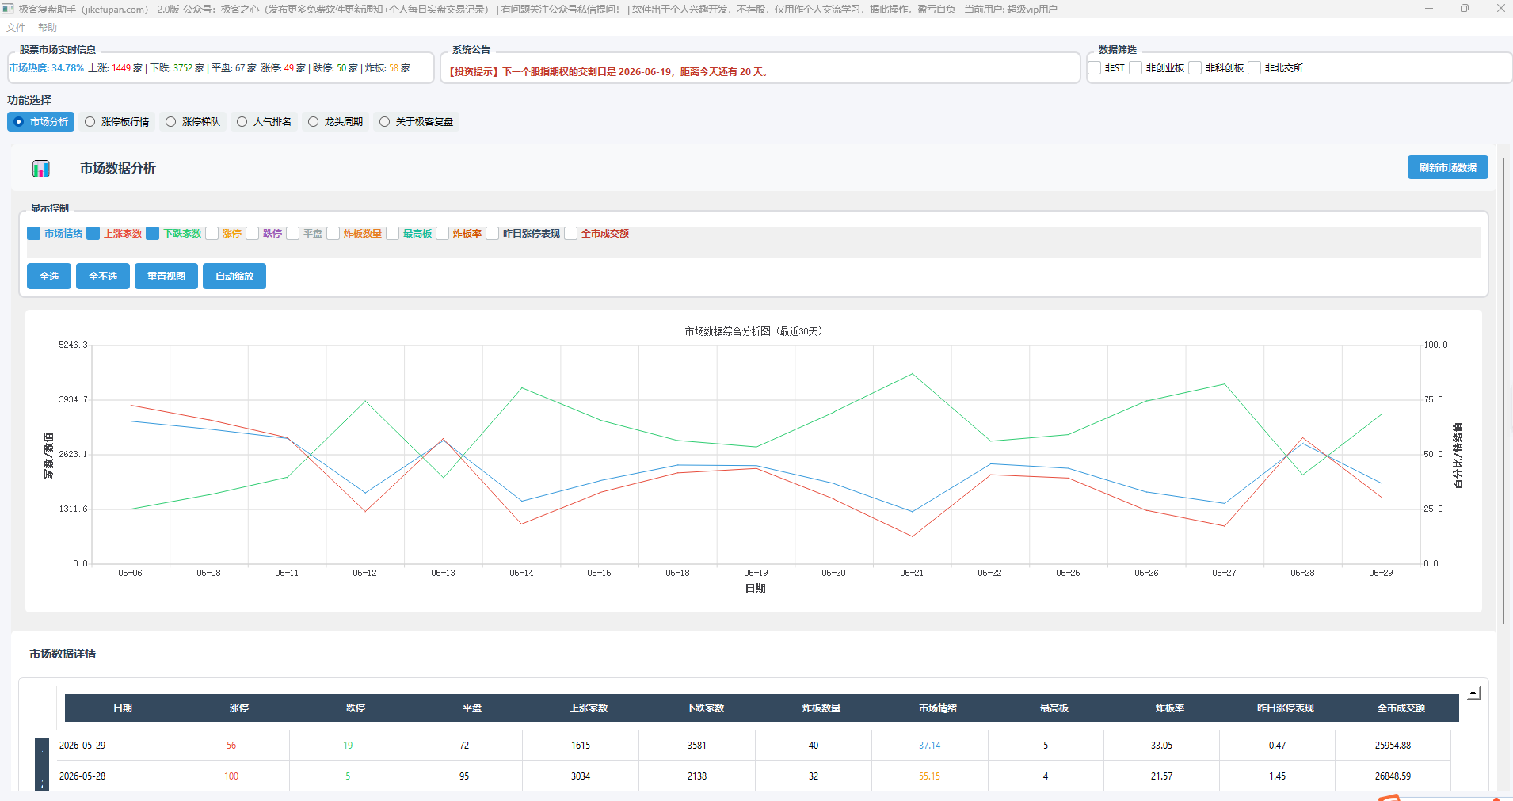
Task: Enable the 非科创板 filter checkbox
Action: point(1195,68)
